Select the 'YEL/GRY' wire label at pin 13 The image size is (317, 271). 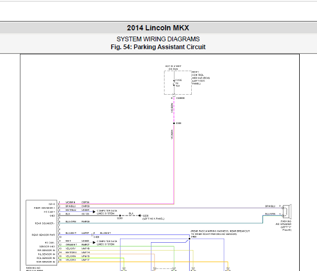[71, 249]
